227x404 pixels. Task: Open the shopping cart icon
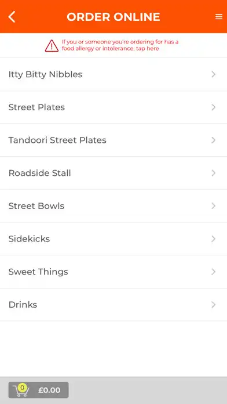(21, 390)
